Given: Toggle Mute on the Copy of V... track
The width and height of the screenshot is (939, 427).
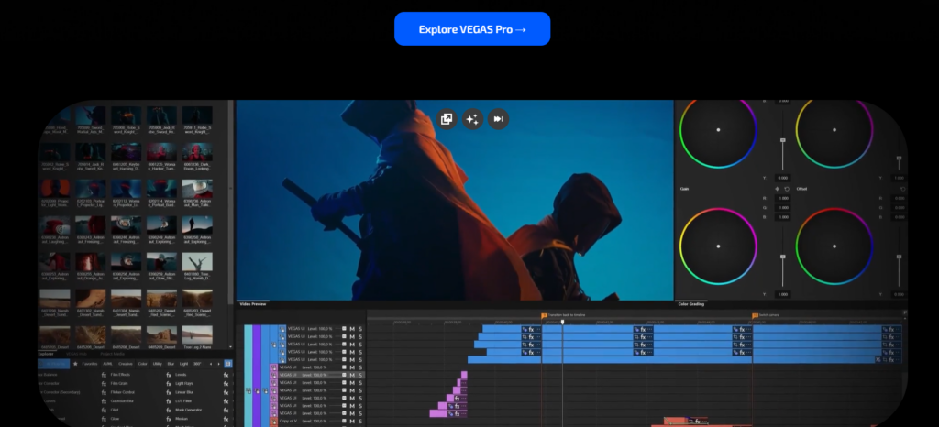Looking at the screenshot, I should point(352,421).
